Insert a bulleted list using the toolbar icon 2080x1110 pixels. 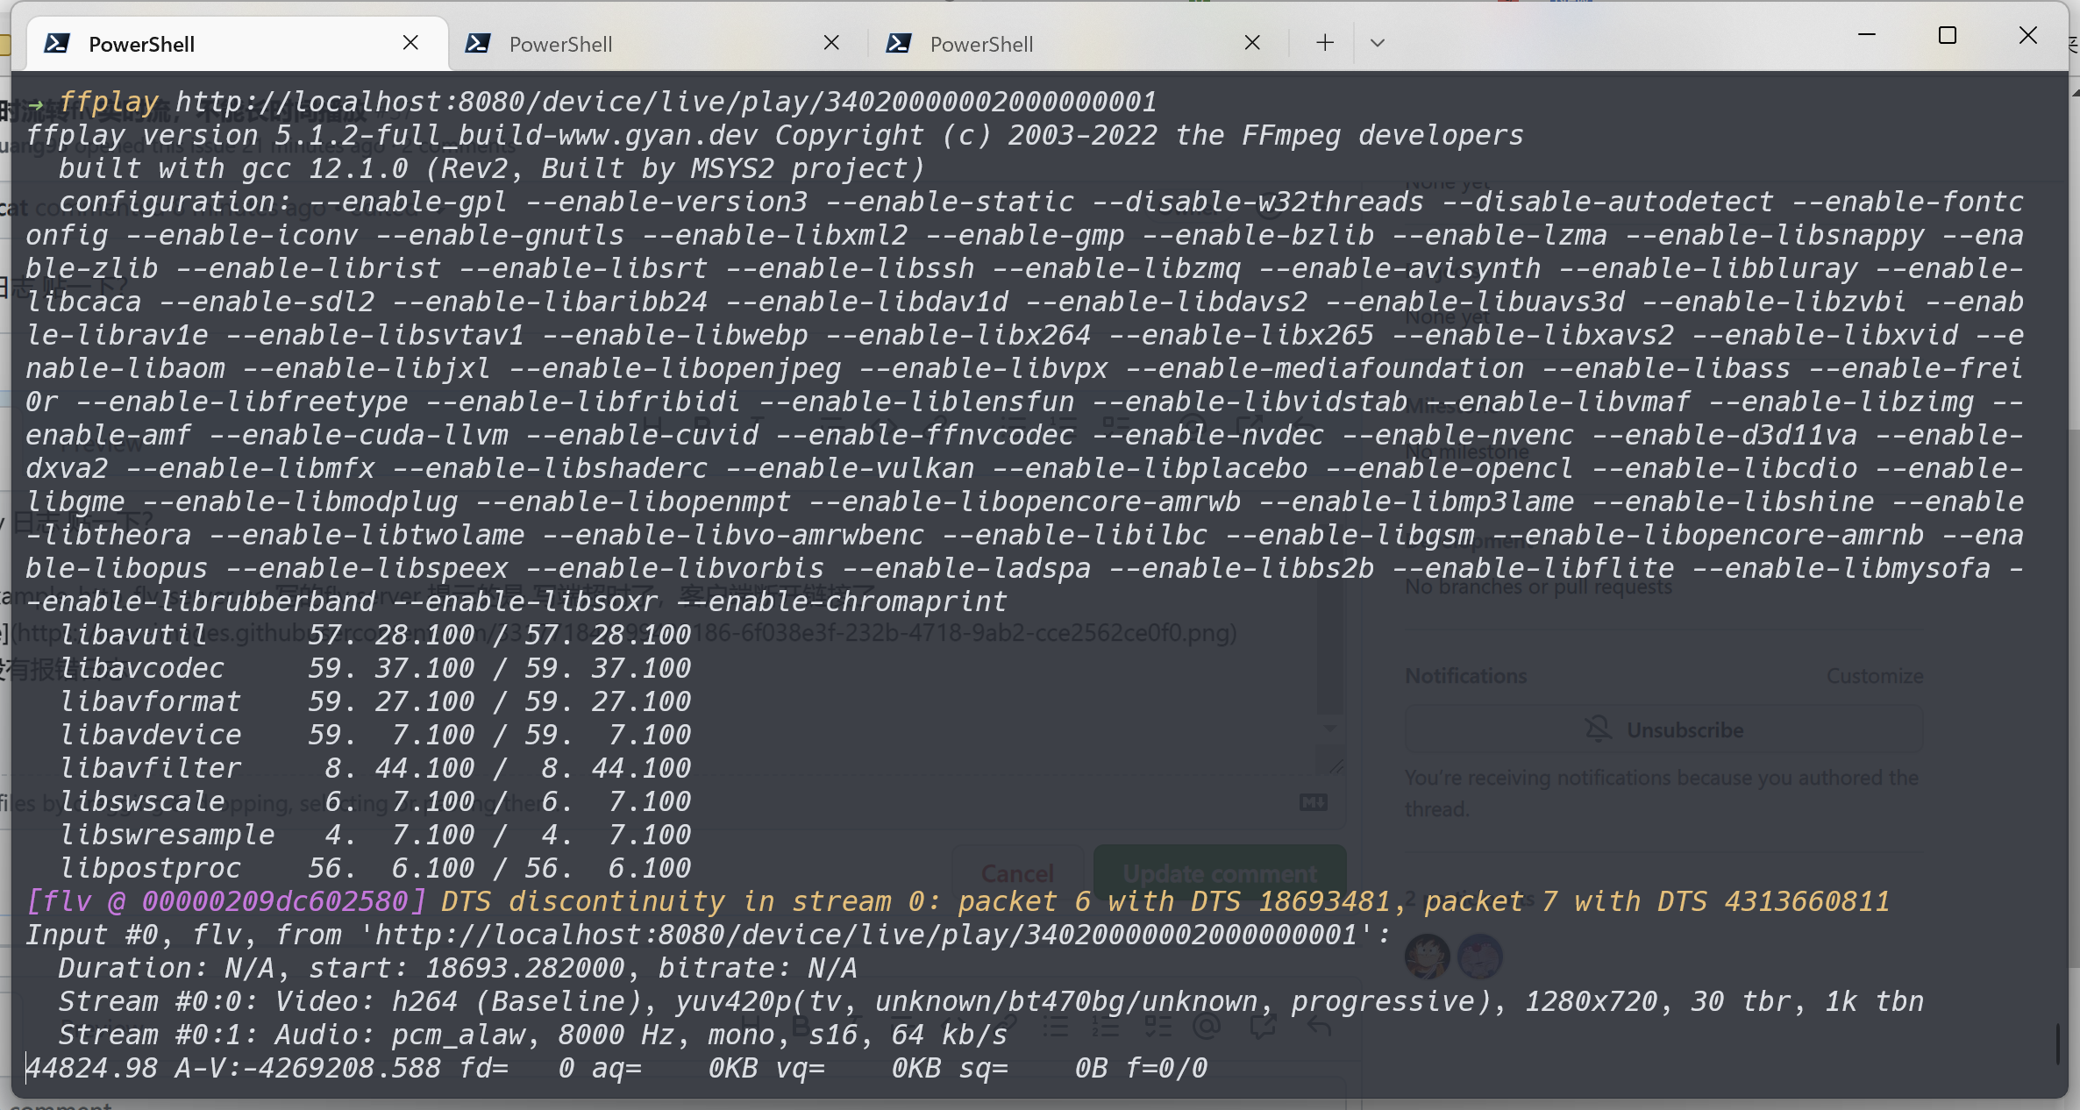pos(1057,1027)
